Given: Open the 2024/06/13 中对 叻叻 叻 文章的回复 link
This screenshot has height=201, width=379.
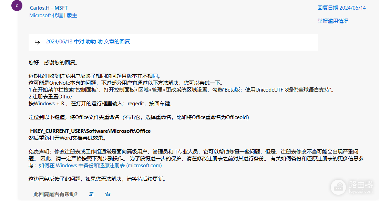Looking at the screenshot, I should (88, 42).
